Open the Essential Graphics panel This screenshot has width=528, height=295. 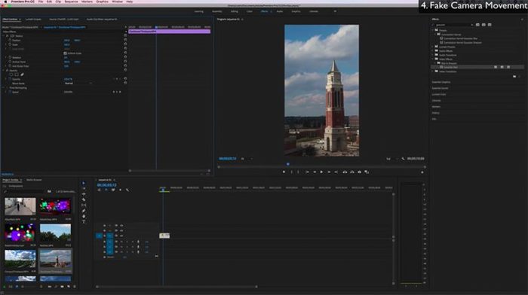441,82
